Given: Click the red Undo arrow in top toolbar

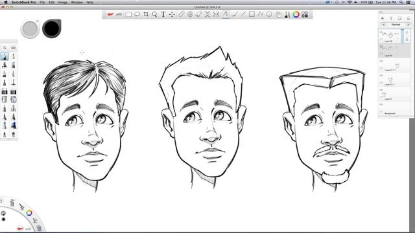Looking at the screenshot, I should tap(110, 14).
